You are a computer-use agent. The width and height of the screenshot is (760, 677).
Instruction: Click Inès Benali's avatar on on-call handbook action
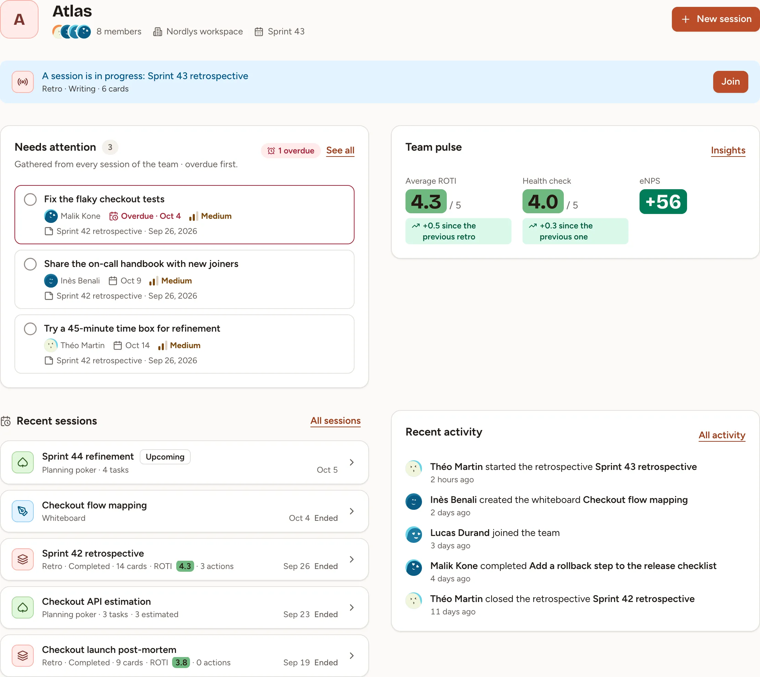(x=51, y=281)
